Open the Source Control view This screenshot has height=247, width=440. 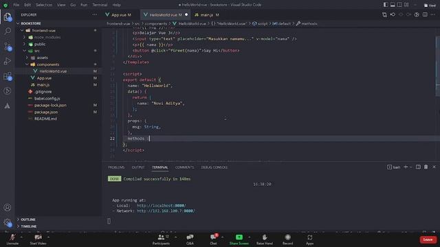click(x=8, y=46)
